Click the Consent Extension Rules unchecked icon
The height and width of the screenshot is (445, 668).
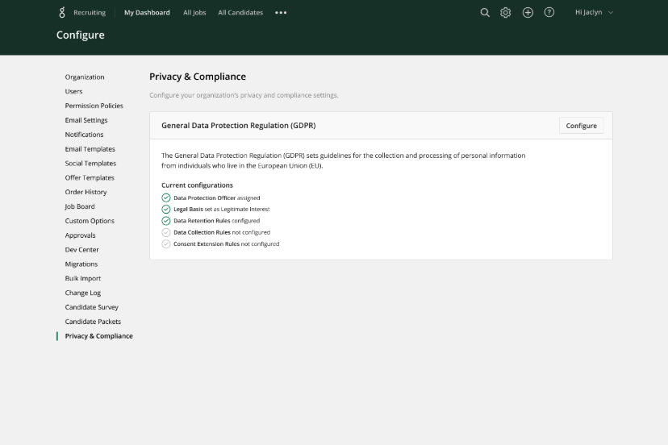(x=166, y=243)
